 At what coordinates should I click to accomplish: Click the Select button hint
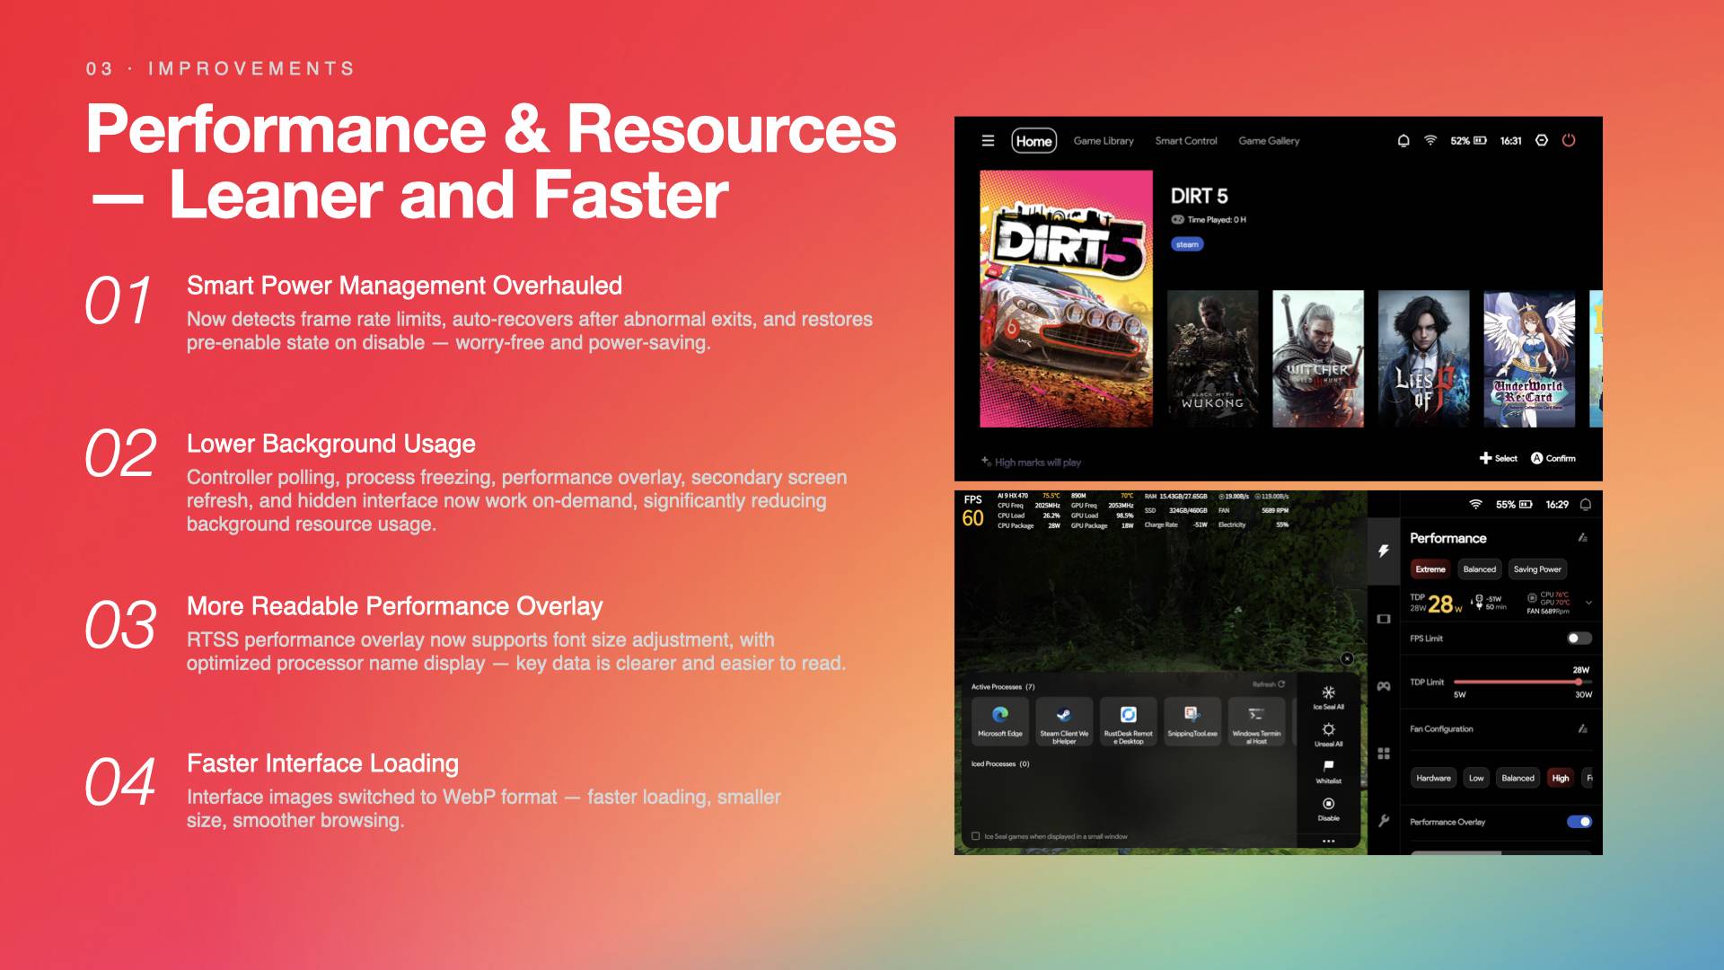(x=1499, y=458)
